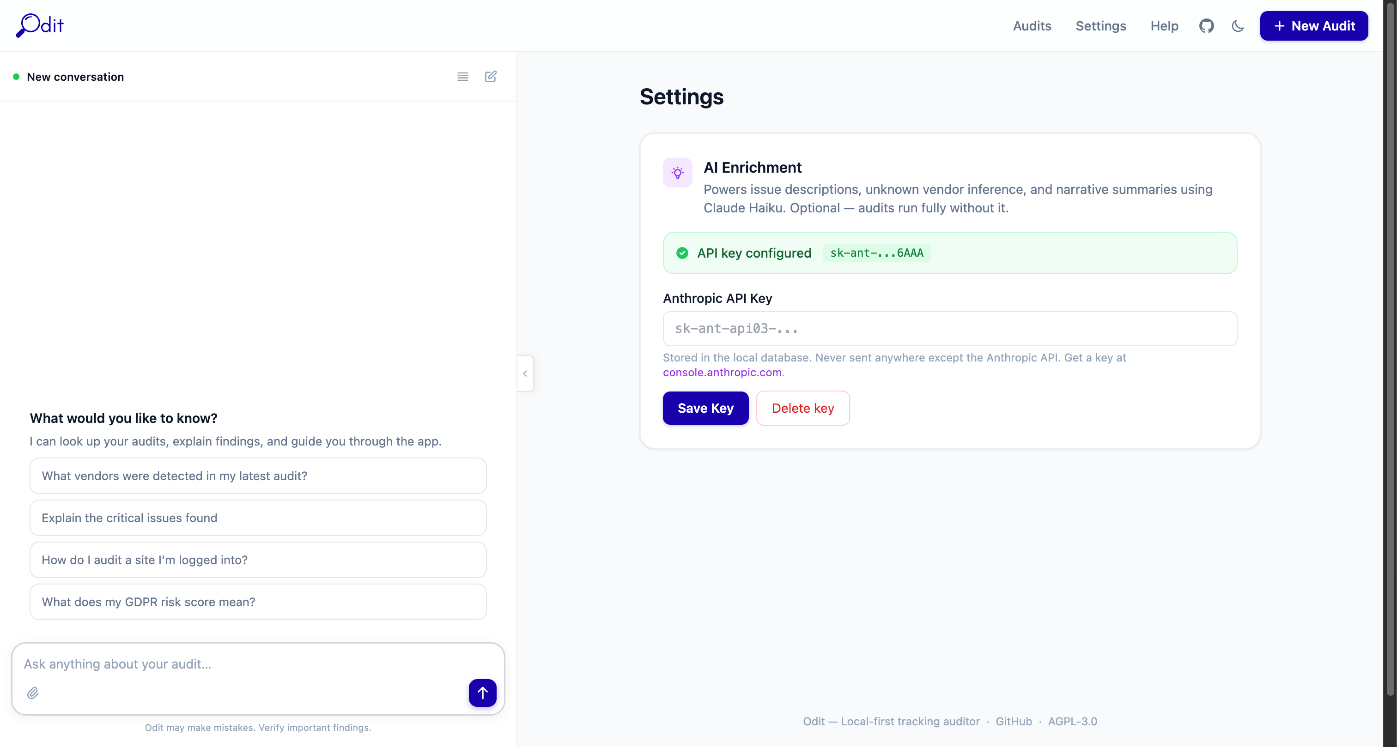Open the conversation history list icon
This screenshot has height=747, width=1397.
click(x=462, y=77)
